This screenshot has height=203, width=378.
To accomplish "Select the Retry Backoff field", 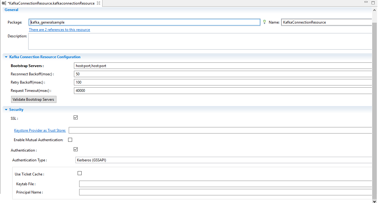I will pos(223,82).
